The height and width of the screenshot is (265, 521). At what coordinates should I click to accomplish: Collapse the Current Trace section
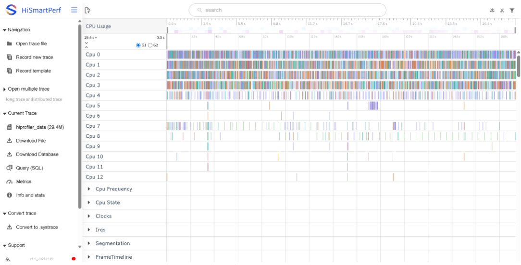tap(5, 114)
